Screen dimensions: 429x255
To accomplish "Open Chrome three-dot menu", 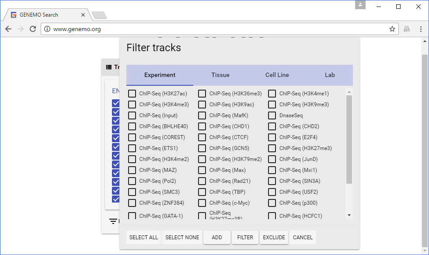I will [421, 29].
